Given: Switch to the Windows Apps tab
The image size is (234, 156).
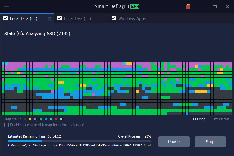Looking at the screenshot, I should pyautogui.click(x=135, y=18).
